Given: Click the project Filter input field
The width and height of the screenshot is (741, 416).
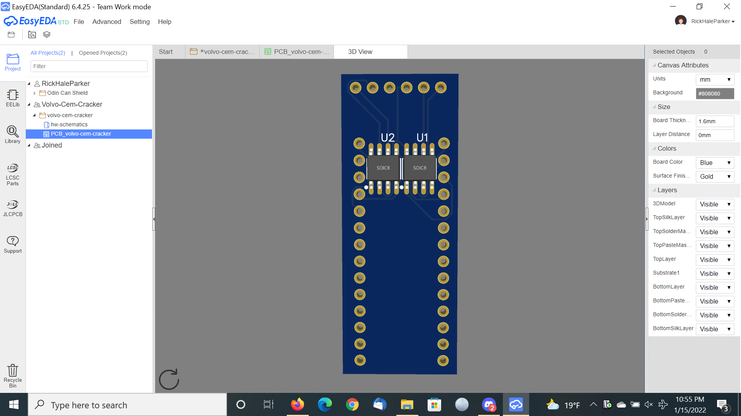Looking at the screenshot, I should coord(89,66).
